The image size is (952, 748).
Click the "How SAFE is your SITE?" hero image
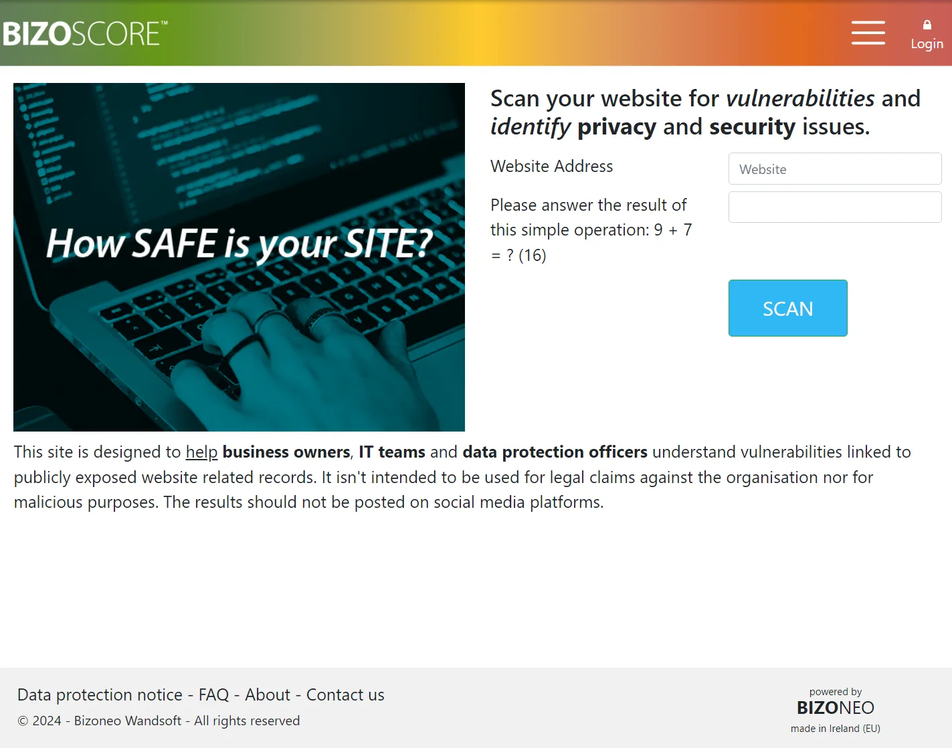tap(239, 256)
